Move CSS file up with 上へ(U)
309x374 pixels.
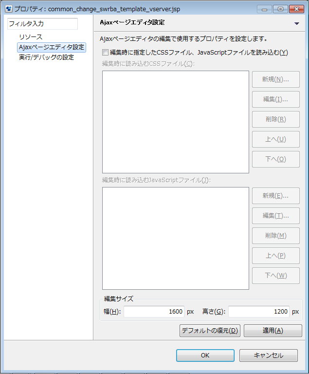276,139
